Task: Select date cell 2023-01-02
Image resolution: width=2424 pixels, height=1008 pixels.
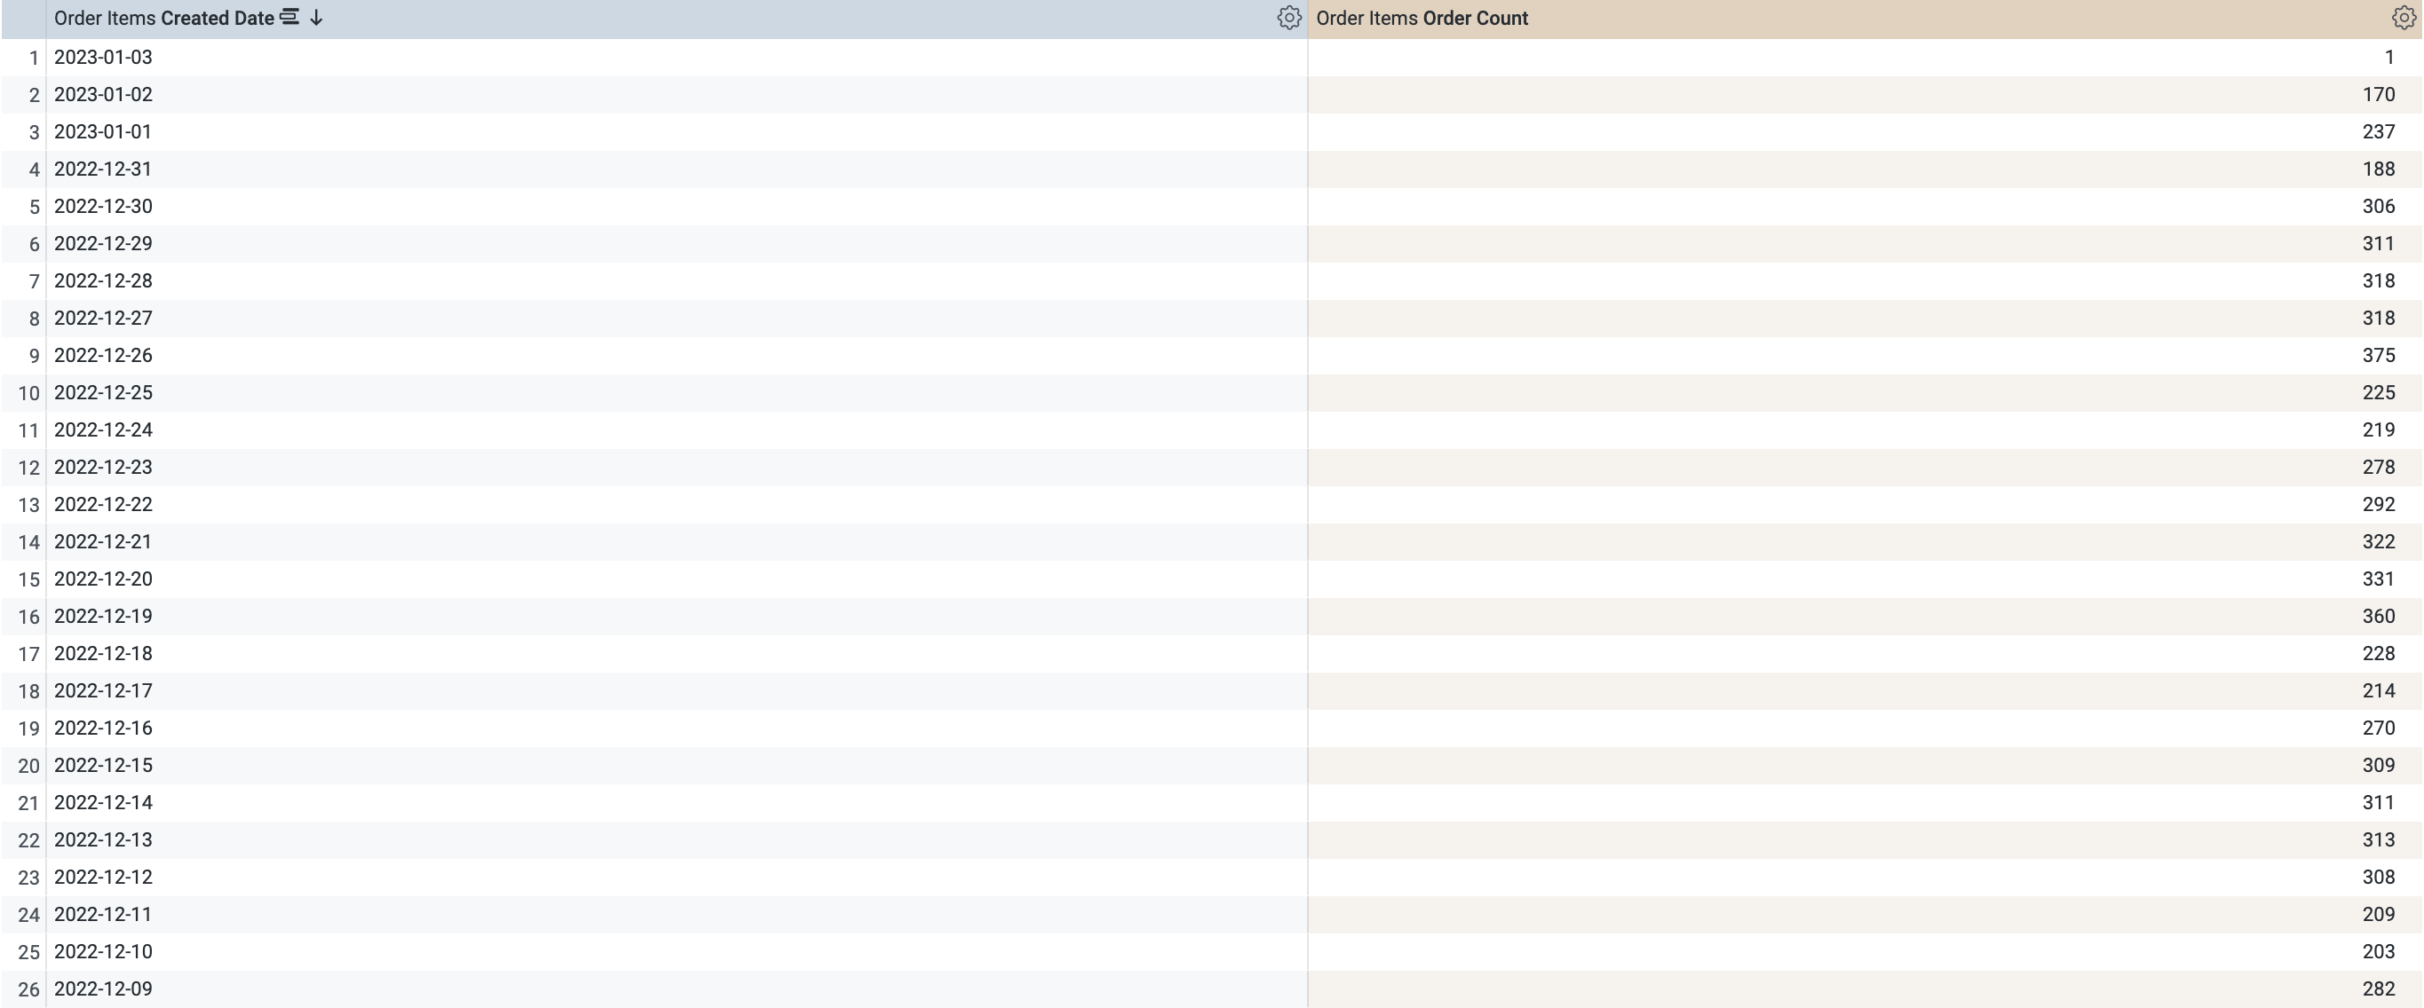Action: click(103, 95)
